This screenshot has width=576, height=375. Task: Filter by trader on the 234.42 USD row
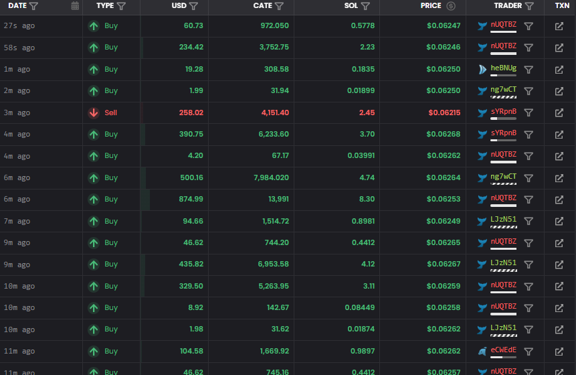point(529,48)
